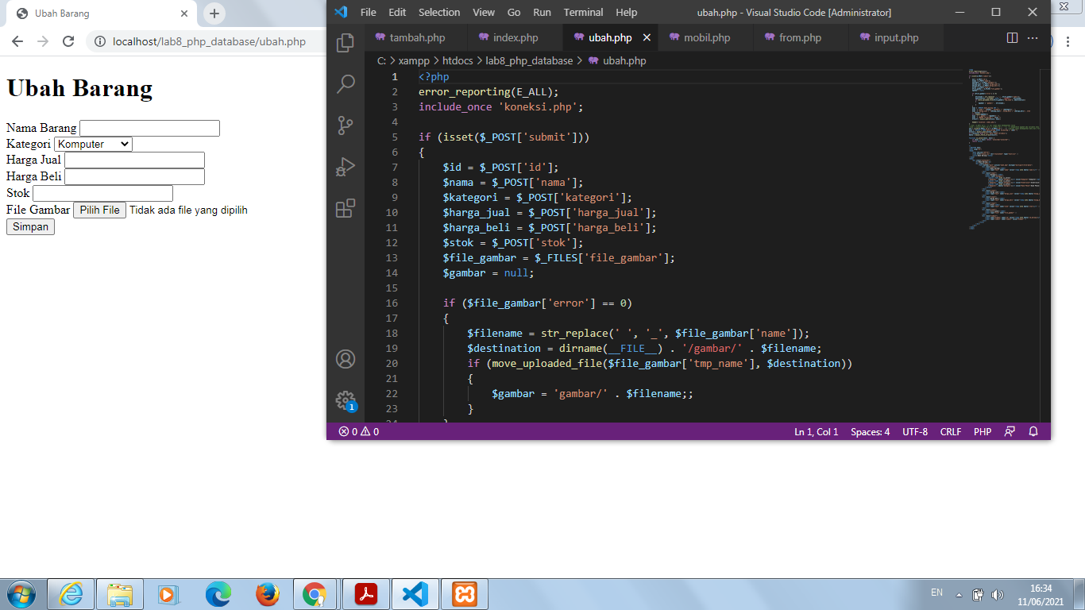Close the Ubah Barang browser tab

184,14
